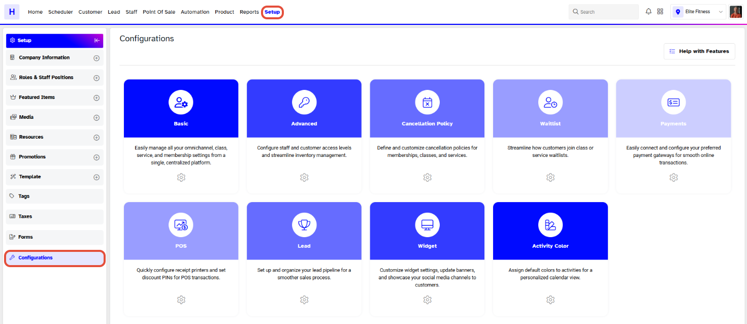This screenshot has height=324, width=747.
Task: Expand Company Information section
Action: [96, 58]
